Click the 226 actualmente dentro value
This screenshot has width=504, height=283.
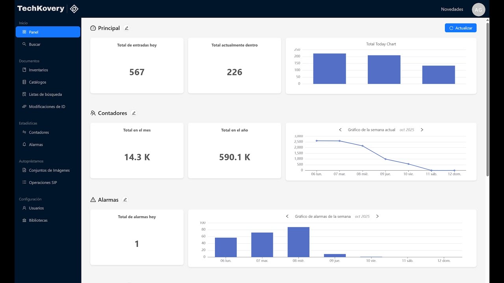tap(235, 72)
